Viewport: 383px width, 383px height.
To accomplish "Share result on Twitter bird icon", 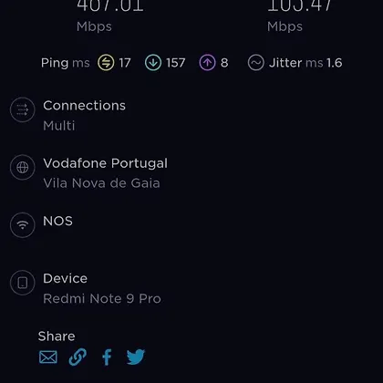I will click(136, 357).
